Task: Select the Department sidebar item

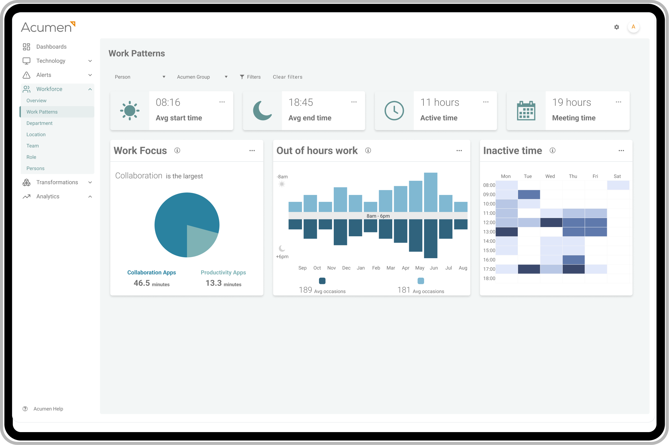Action: pyautogui.click(x=40, y=123)
